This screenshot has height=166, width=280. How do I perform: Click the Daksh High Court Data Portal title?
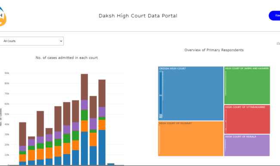click(138, 16)
